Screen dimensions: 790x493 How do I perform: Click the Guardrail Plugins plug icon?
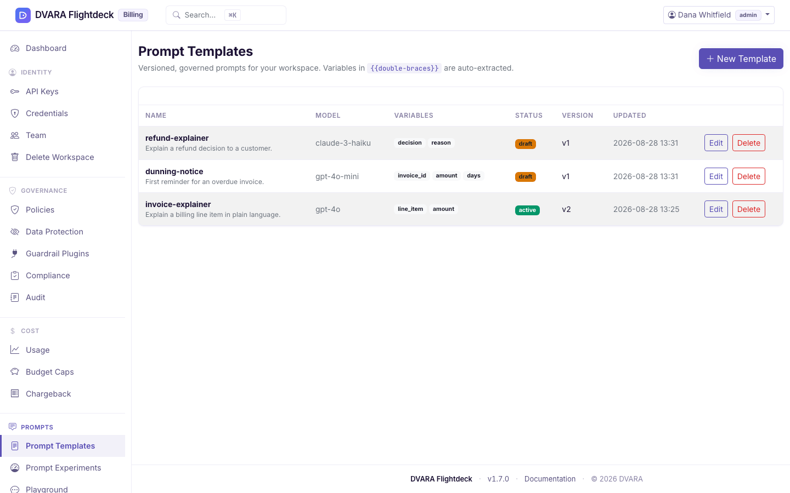pyautogui.click(x=15, y=254)
